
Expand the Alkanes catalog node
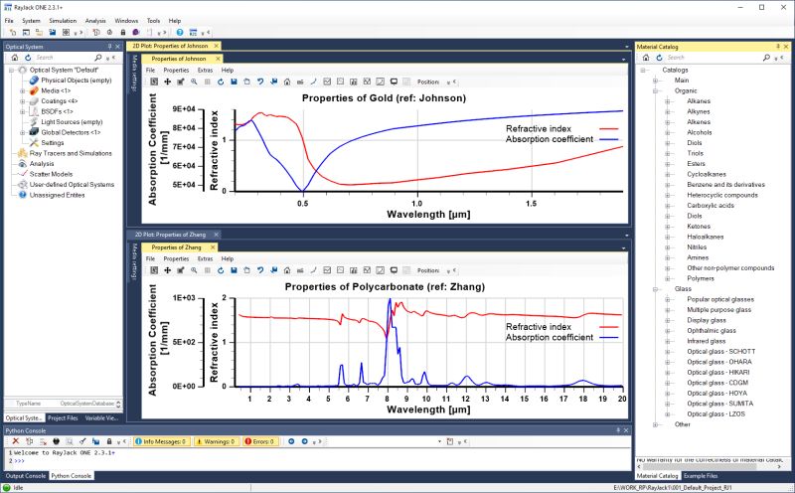(x=668, y=100)
